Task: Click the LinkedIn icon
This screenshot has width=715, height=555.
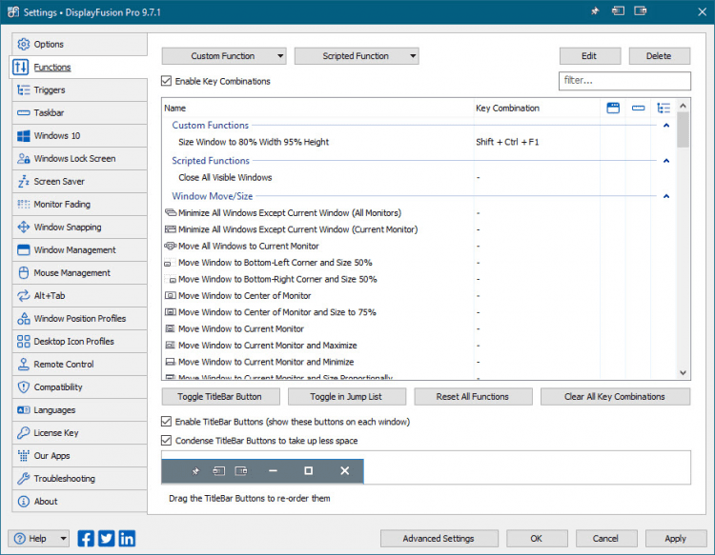Action: coord(126,538)
